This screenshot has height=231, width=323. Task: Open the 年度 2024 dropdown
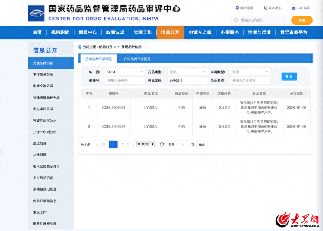click(x=125, y=72)
